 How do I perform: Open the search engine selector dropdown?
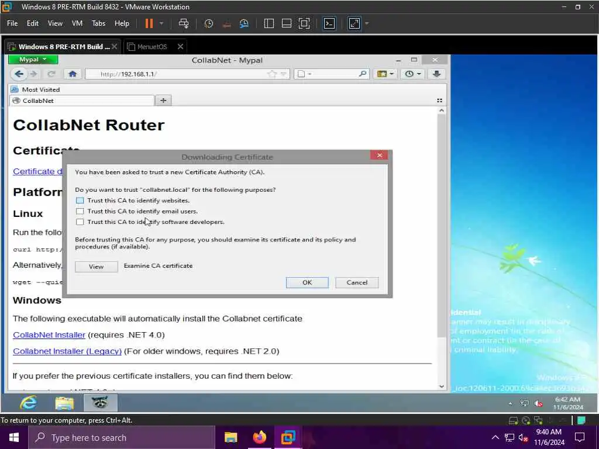304,74
